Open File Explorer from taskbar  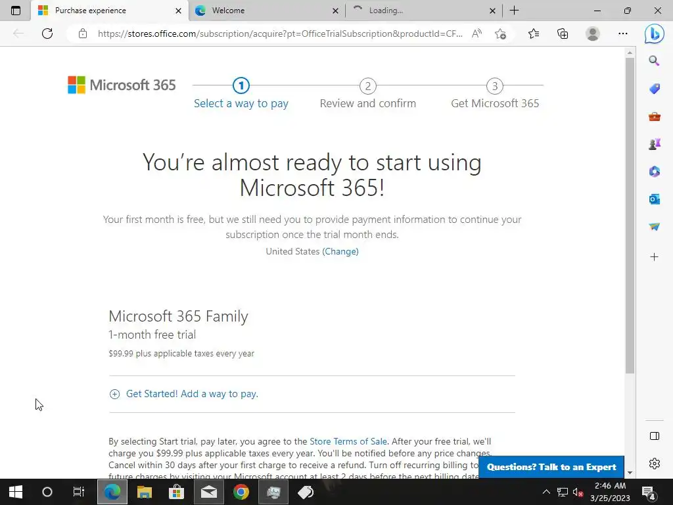coord(144,492)
